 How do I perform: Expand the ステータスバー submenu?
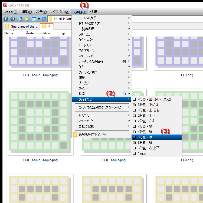click(x=102, y=56)
